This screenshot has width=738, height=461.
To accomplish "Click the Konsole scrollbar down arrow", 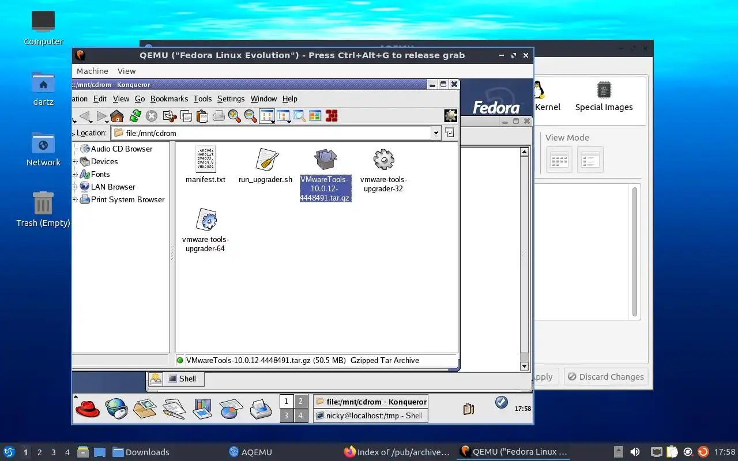I will (524, 366).
